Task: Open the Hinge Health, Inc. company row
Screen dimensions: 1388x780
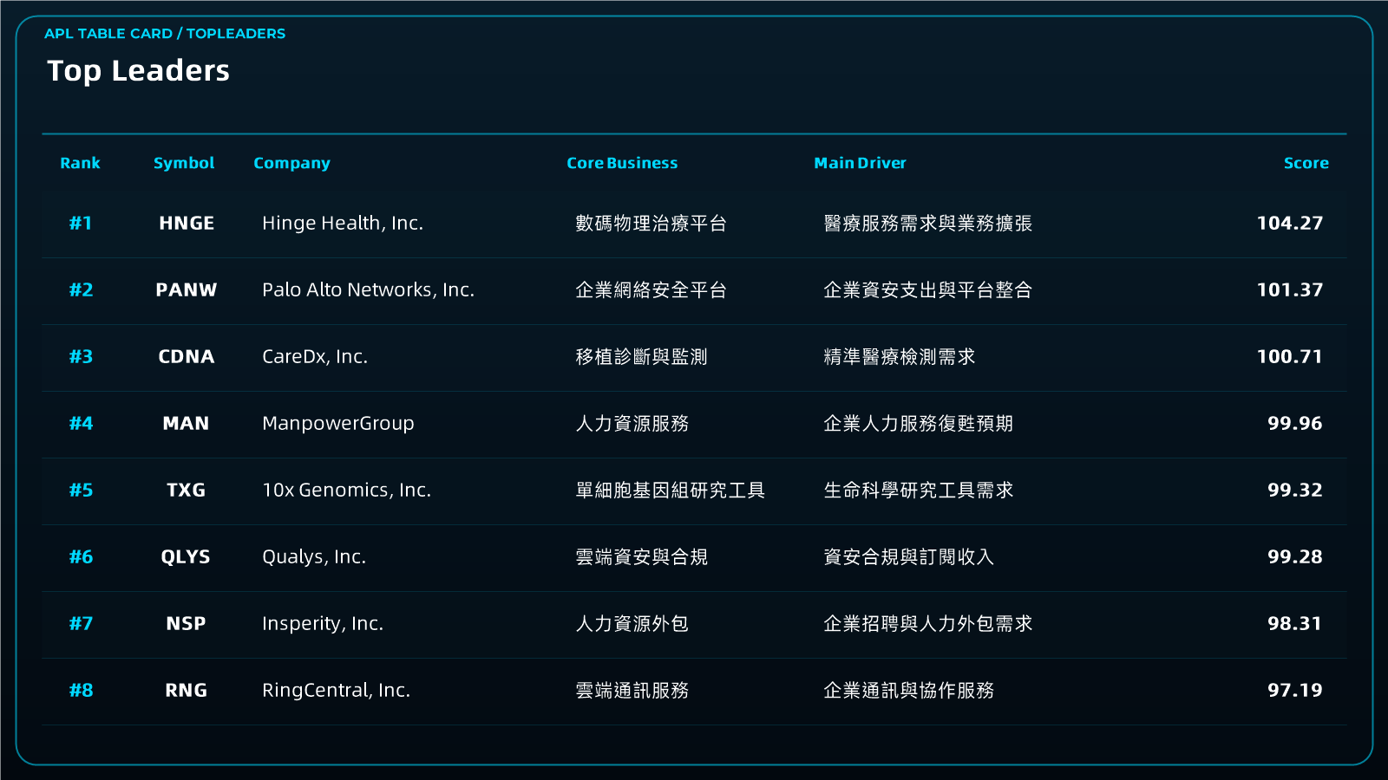Action: point(694,224)
